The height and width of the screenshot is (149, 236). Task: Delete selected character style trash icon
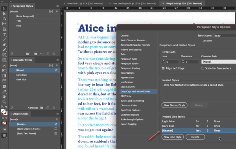pos(53,108)
